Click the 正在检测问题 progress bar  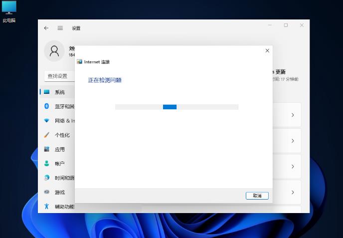coord(176,107)
